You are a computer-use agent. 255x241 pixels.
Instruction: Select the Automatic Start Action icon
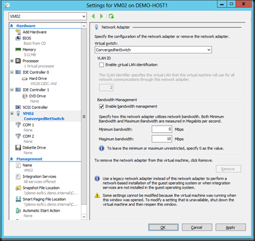tap(18, 211)
